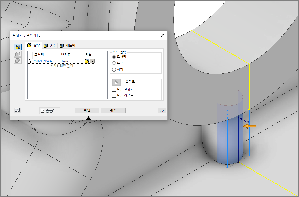Enable the 모든 라운드 checkbox
Image resolution: width=299 pixels, height=197 pixels.
click(x=114, y=96)
